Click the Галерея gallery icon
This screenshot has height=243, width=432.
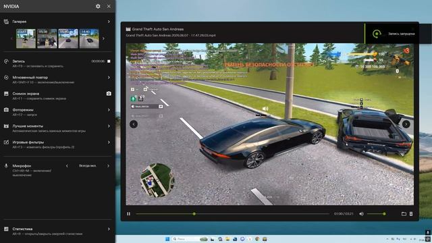pyautogui.click(x=6, y=22)
